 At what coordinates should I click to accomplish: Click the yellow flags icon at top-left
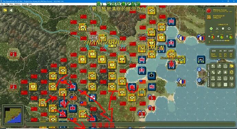[5, 10]
